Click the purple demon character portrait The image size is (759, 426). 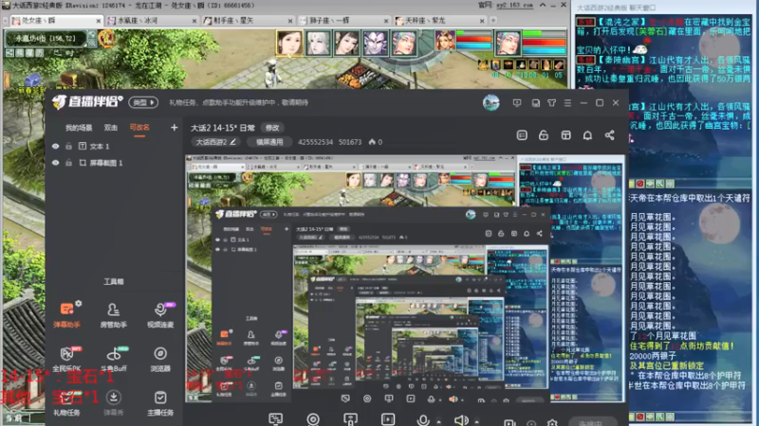pyautogui.click(x=375, y=43)
